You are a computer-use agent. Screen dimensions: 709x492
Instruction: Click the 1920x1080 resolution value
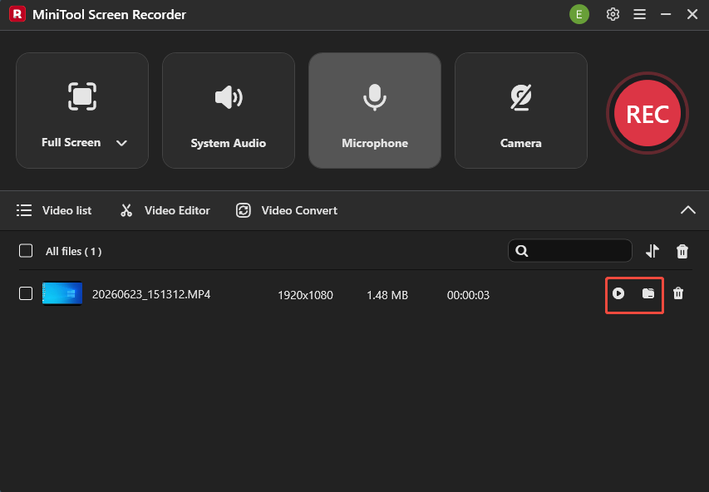coord(305,295)
